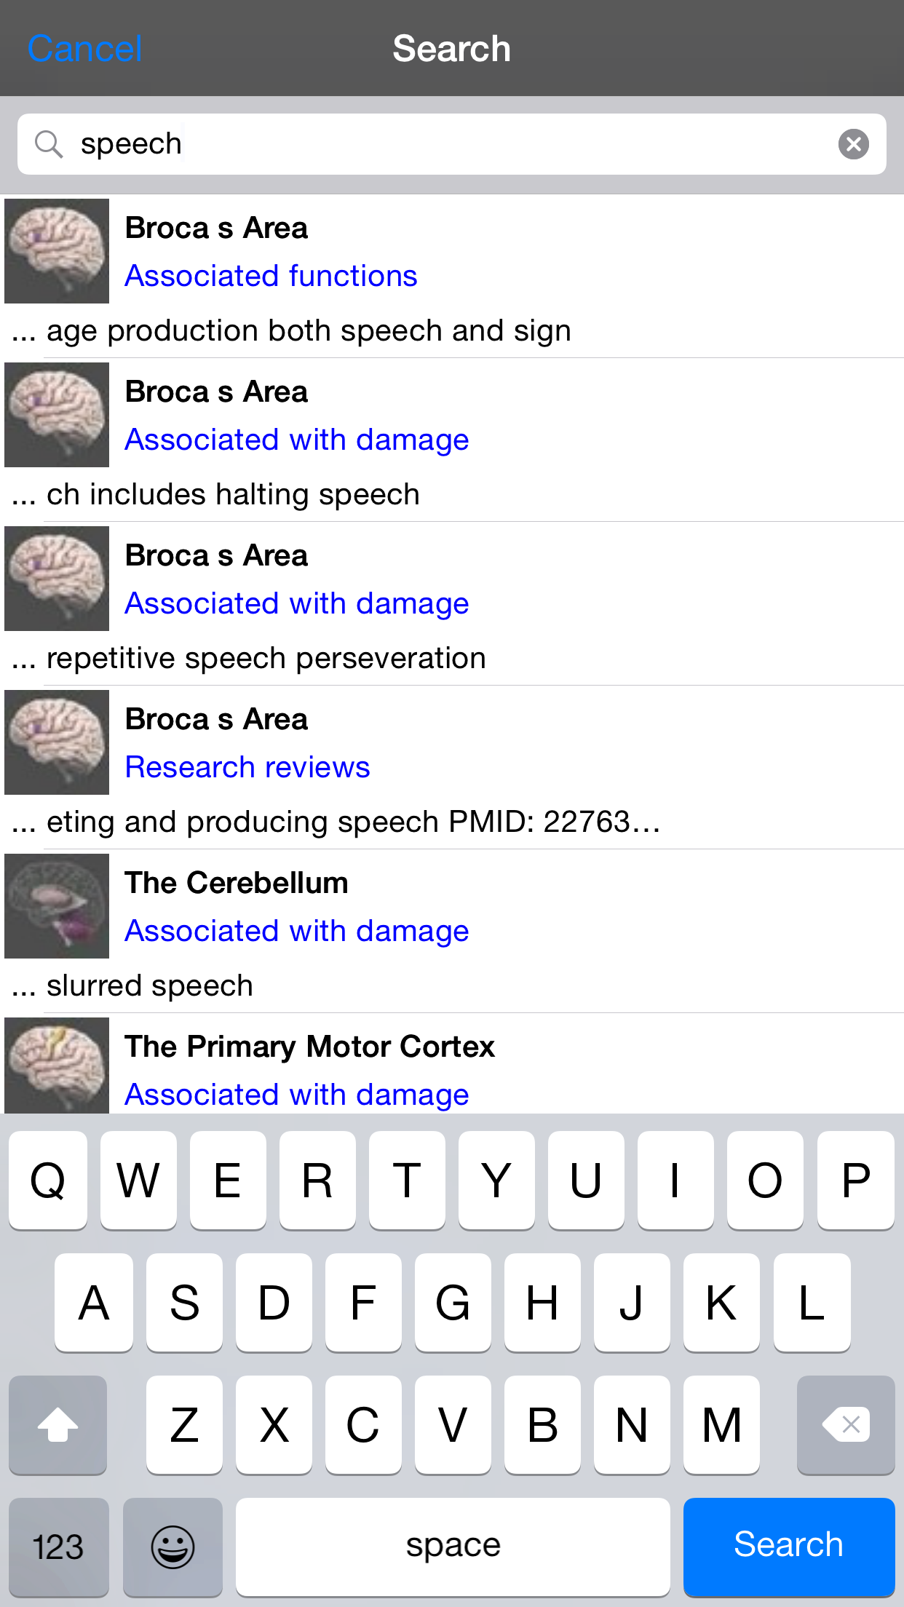The image size is (904, 1607).
Task: Tap the first Broca's Area brain thumbnail
Action: 57,251
